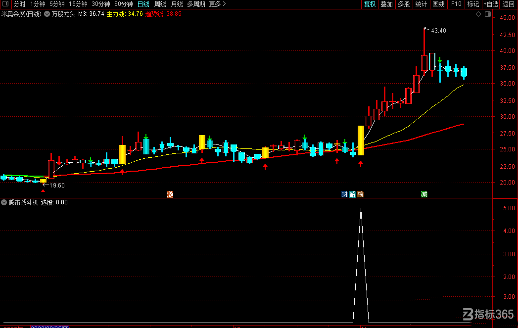Image resolution: width=518 pixels, height=328 pixels.
Task: Open F10 company information
Action: 456,4
